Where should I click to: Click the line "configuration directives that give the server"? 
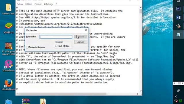(x=63, y=14)
